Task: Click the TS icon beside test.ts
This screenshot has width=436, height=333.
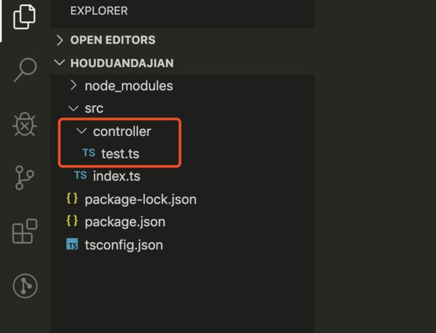Action: click(89, 153)
